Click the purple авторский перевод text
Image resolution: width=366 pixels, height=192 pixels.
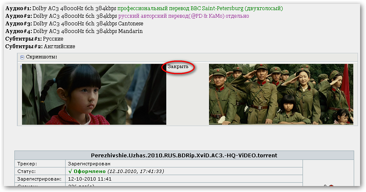[x=184, y=16]
